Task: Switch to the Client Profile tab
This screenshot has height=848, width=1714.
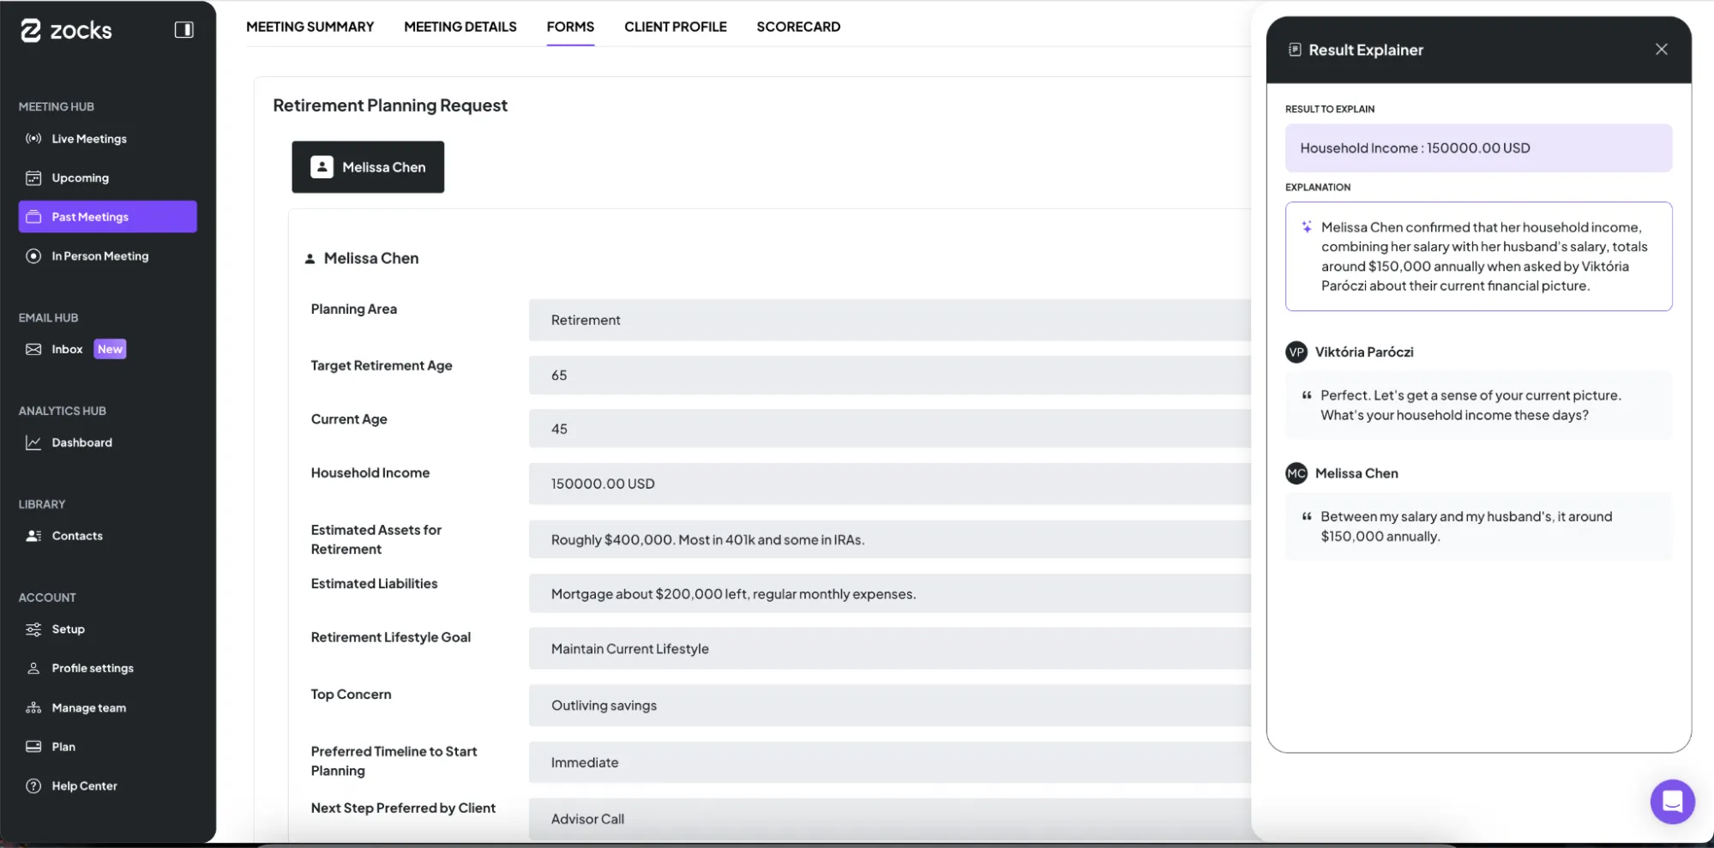Action: 675,27
